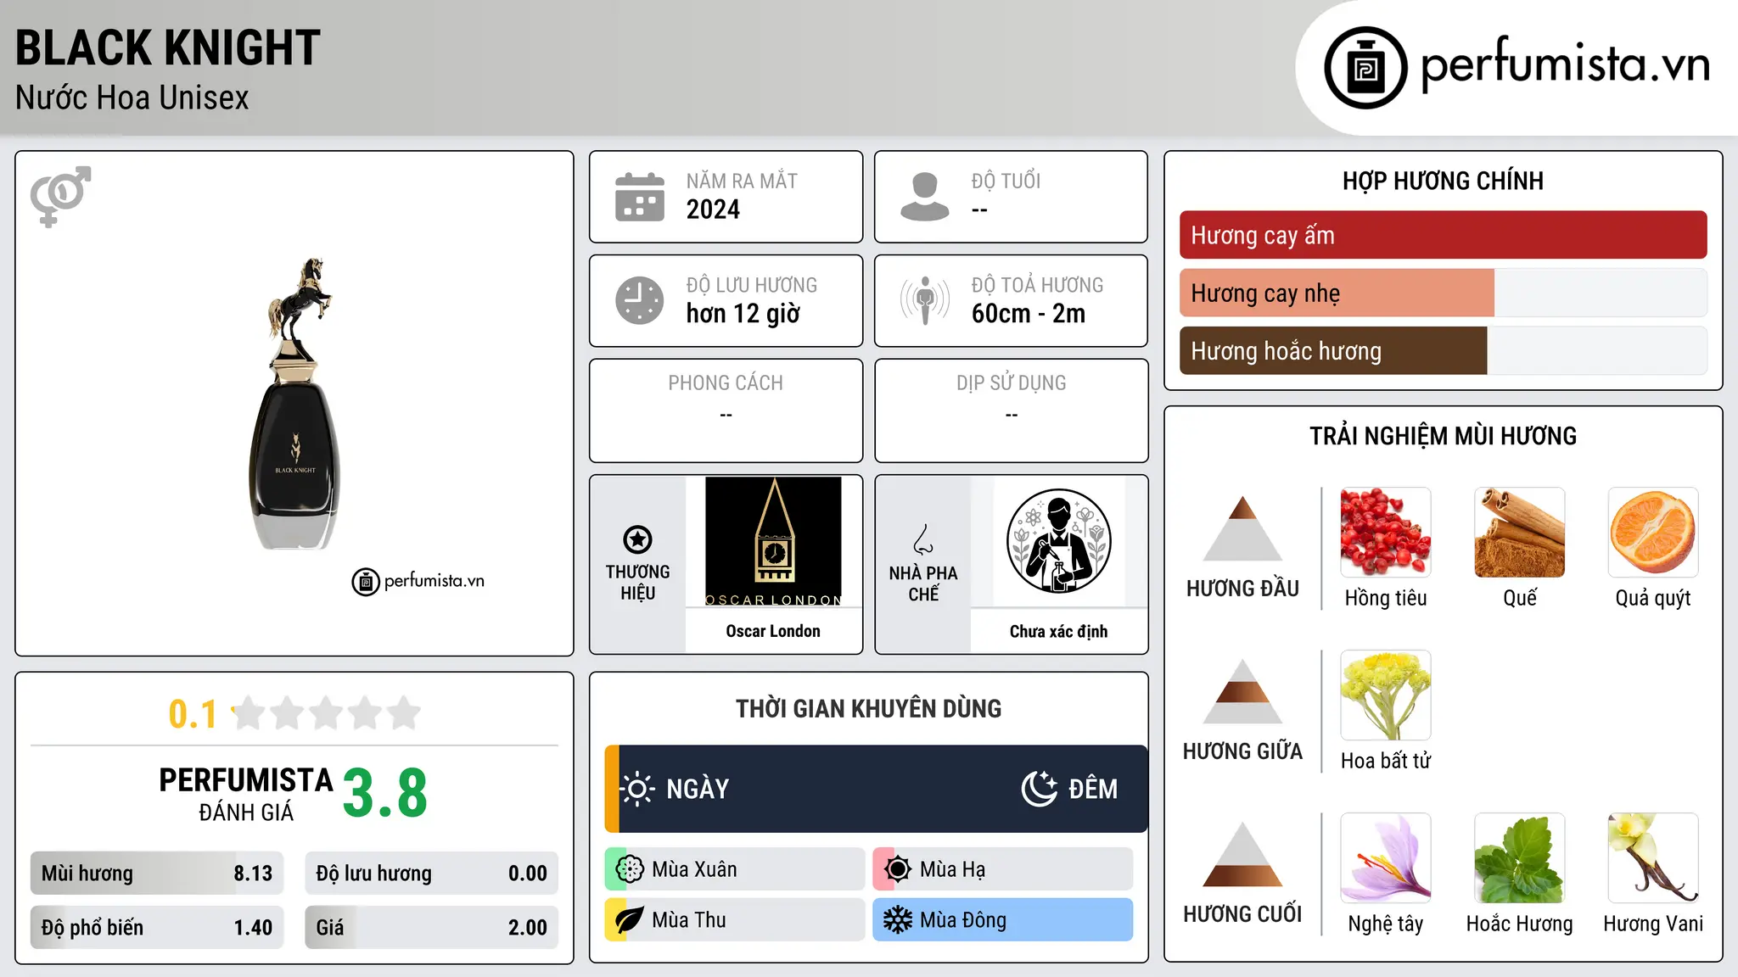
Task: Click the sillage value 60cm - 2m
Action: coord(1028,314)
